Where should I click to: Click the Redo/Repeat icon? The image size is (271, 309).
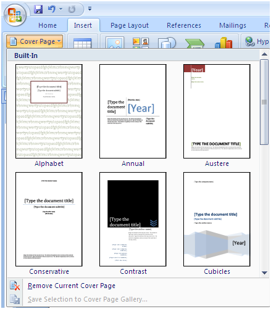(x=72, y=9)
